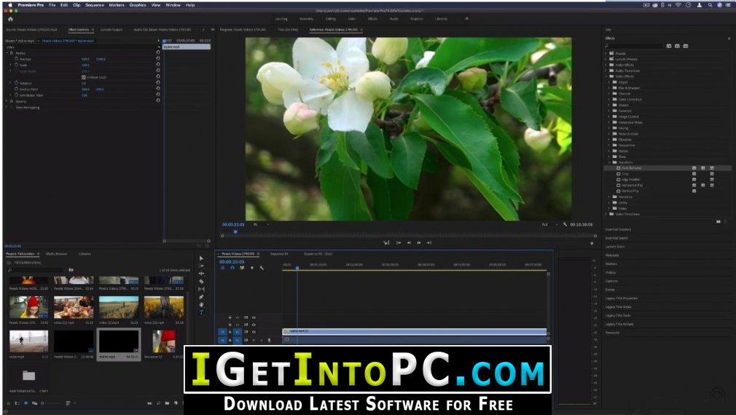Open the Window menu

[x=173, y=4]
